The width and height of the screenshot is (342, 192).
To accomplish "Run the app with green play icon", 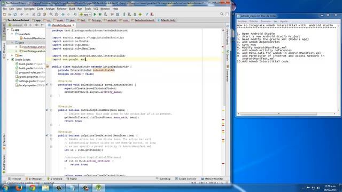I will [95, 14].
